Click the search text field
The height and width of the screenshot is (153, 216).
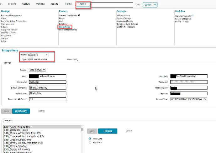(112, 5)
